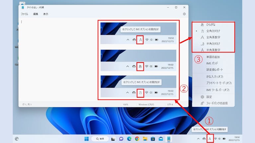Open the clock showing 2022/12/15 on main taskbar
This screenshot has height=143, width=255.
click(x=234, y=139)
